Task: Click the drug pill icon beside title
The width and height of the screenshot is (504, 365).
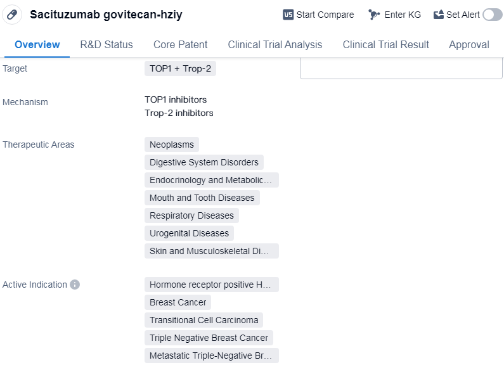Action: pos(12,15)
